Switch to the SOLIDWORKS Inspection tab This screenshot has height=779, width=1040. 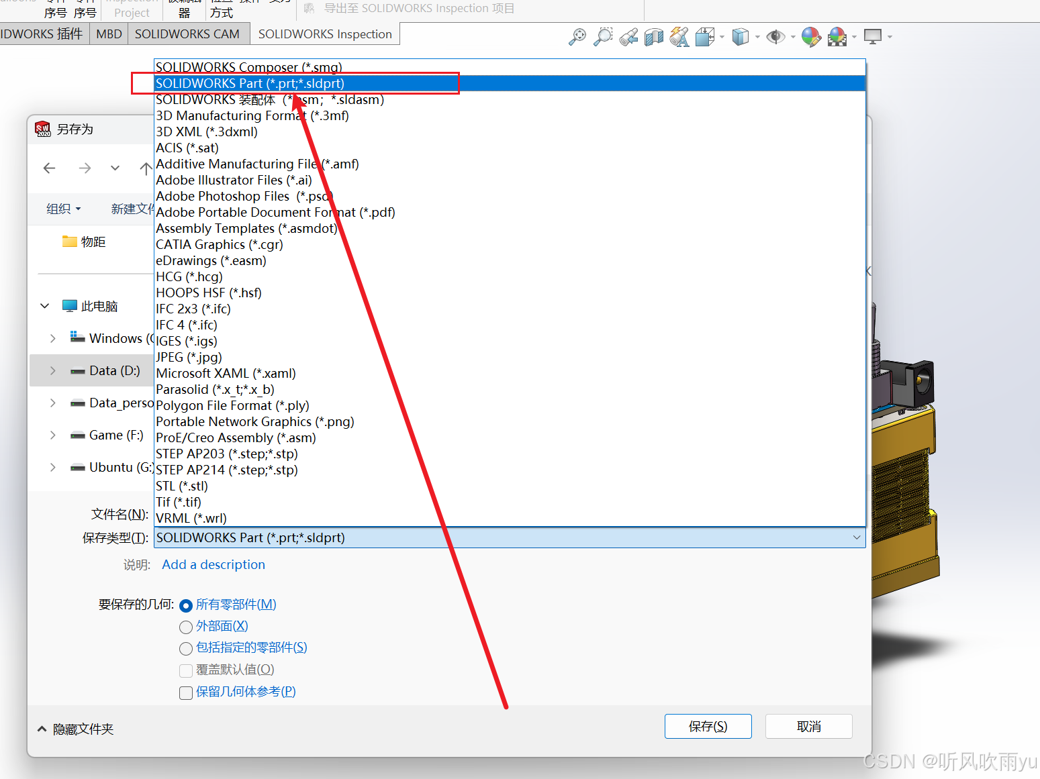click(325, 34)
